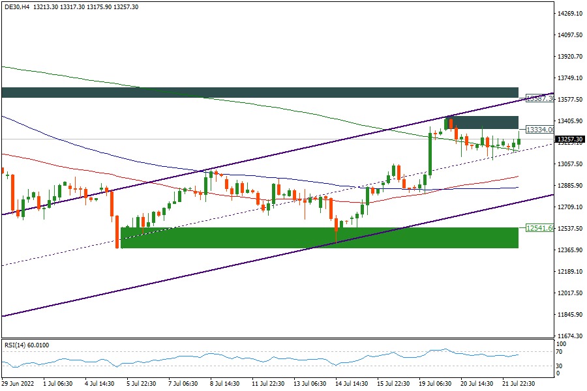Select the small dark rectangle near 13334.00
This screenshot has height=391, width=587.
point(482,122)
